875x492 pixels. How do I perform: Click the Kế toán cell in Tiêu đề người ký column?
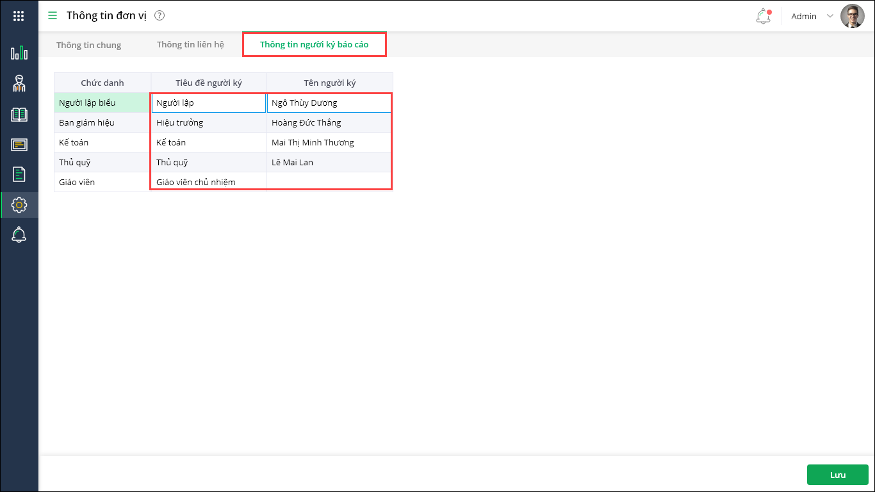pos(209,142)
